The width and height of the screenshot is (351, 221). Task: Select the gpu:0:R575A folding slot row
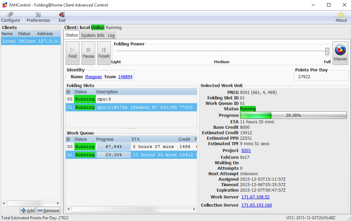point(131,107)
